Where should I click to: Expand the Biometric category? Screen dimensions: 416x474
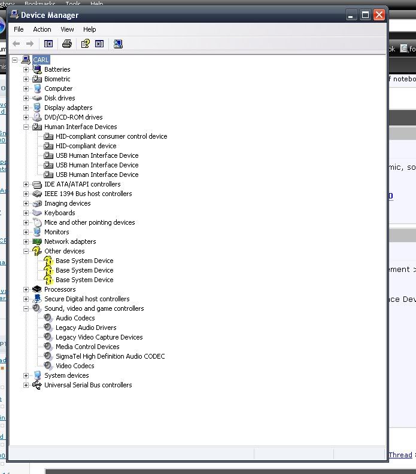click(x=26, y=79)
